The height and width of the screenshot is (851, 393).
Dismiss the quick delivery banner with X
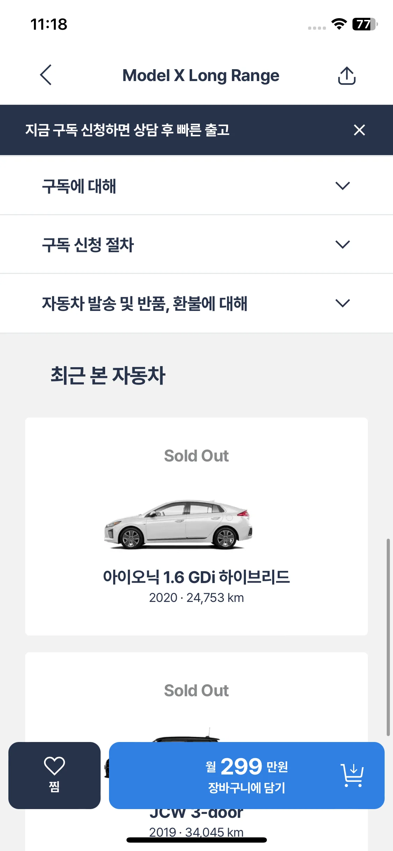(359, 130)
